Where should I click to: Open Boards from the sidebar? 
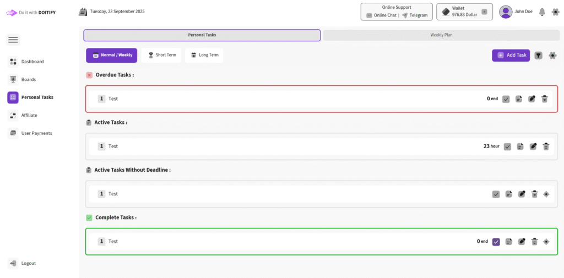tap(28, 79)
